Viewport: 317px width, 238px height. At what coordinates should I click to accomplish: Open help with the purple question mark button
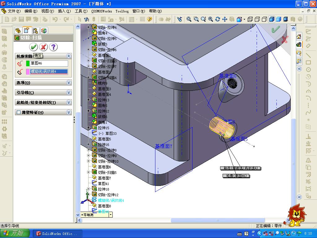[53, 47]
